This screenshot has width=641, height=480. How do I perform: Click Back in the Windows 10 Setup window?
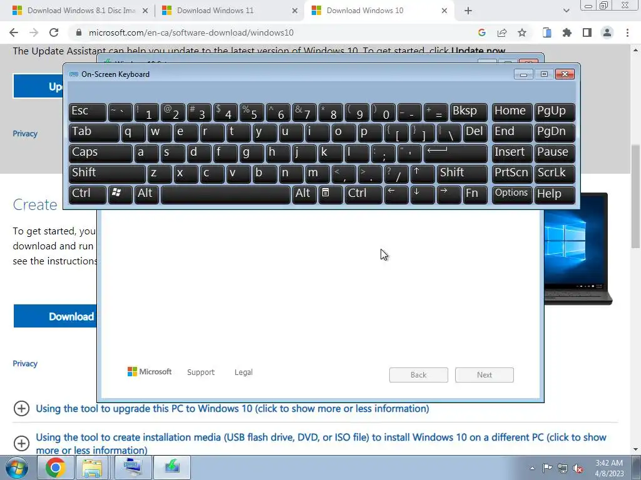(x=419, y=375)
